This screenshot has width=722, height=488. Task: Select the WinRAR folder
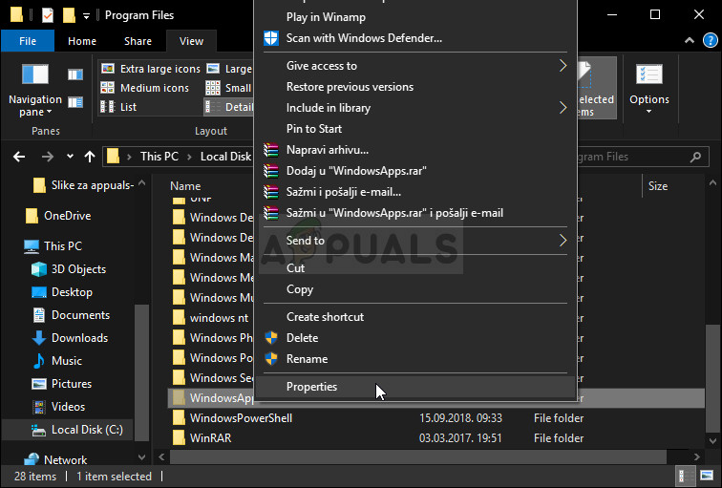coord(202,438)
